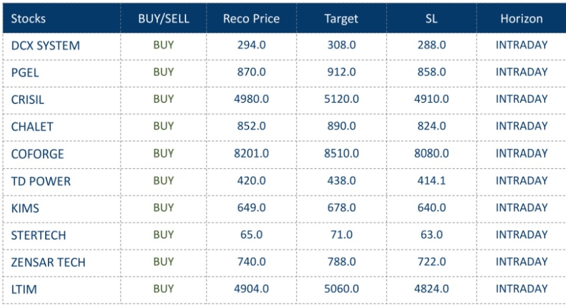Select BUY in the STERTECH row

point(163,235)
